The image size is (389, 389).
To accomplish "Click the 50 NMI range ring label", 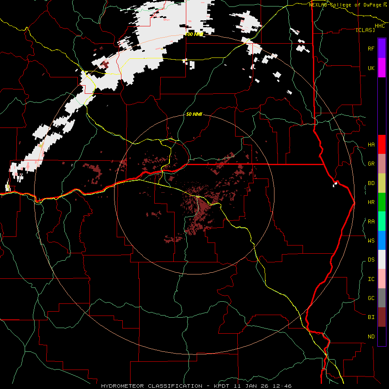I will (x=194, y=114).
